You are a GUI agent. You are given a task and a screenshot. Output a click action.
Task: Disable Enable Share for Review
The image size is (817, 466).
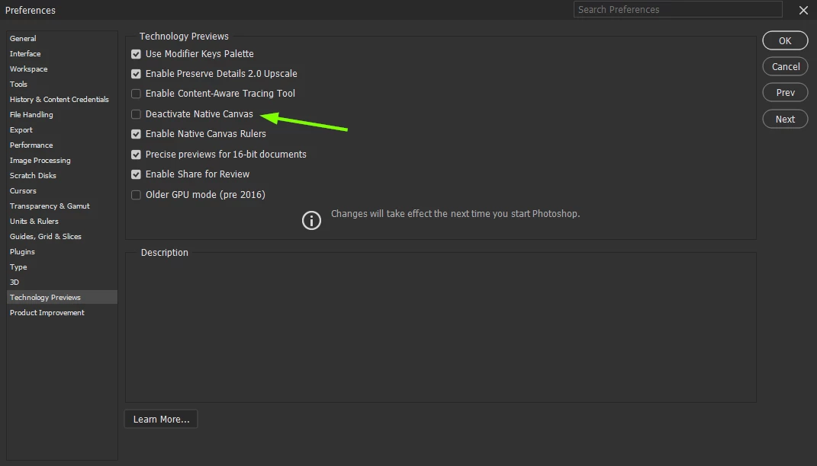(136, 174)
